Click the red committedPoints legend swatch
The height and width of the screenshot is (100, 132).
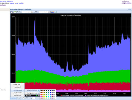[x=61, y=95]
